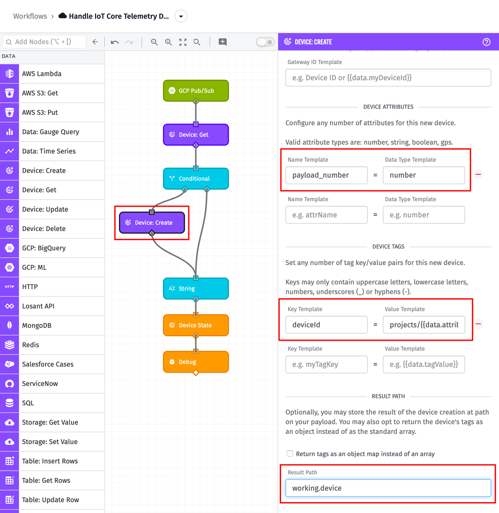Open the workflow version dropdown next to the title
This screenshot has height=513, width=499.
(180, 16)
